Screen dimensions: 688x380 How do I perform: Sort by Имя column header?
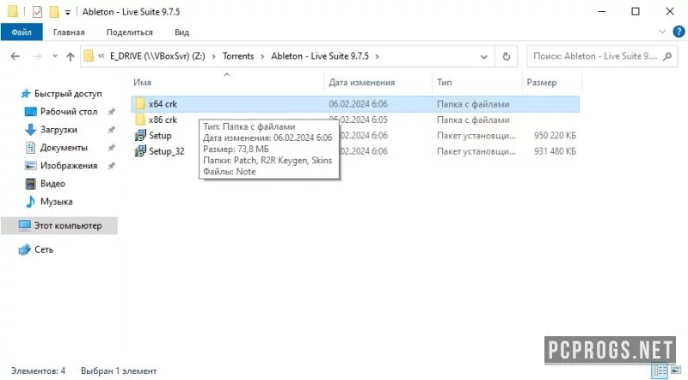(142, 82)
